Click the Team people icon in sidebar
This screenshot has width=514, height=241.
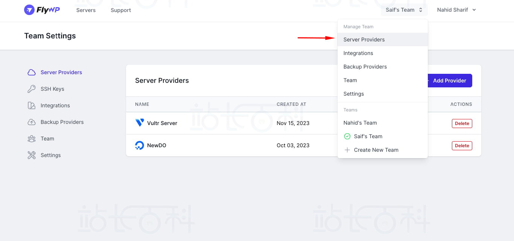tap(32, 139)
